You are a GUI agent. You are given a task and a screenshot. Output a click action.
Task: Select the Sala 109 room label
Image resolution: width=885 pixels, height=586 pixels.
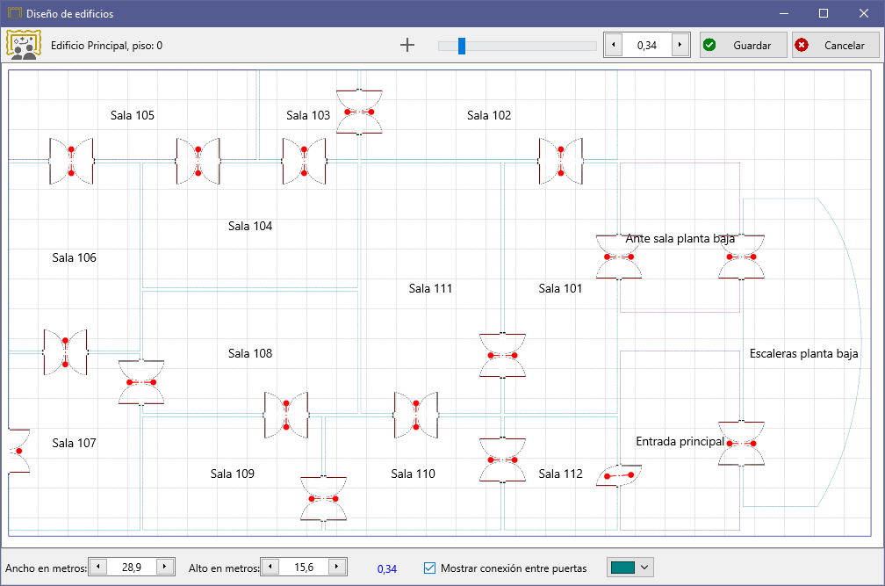coord(232,474)
